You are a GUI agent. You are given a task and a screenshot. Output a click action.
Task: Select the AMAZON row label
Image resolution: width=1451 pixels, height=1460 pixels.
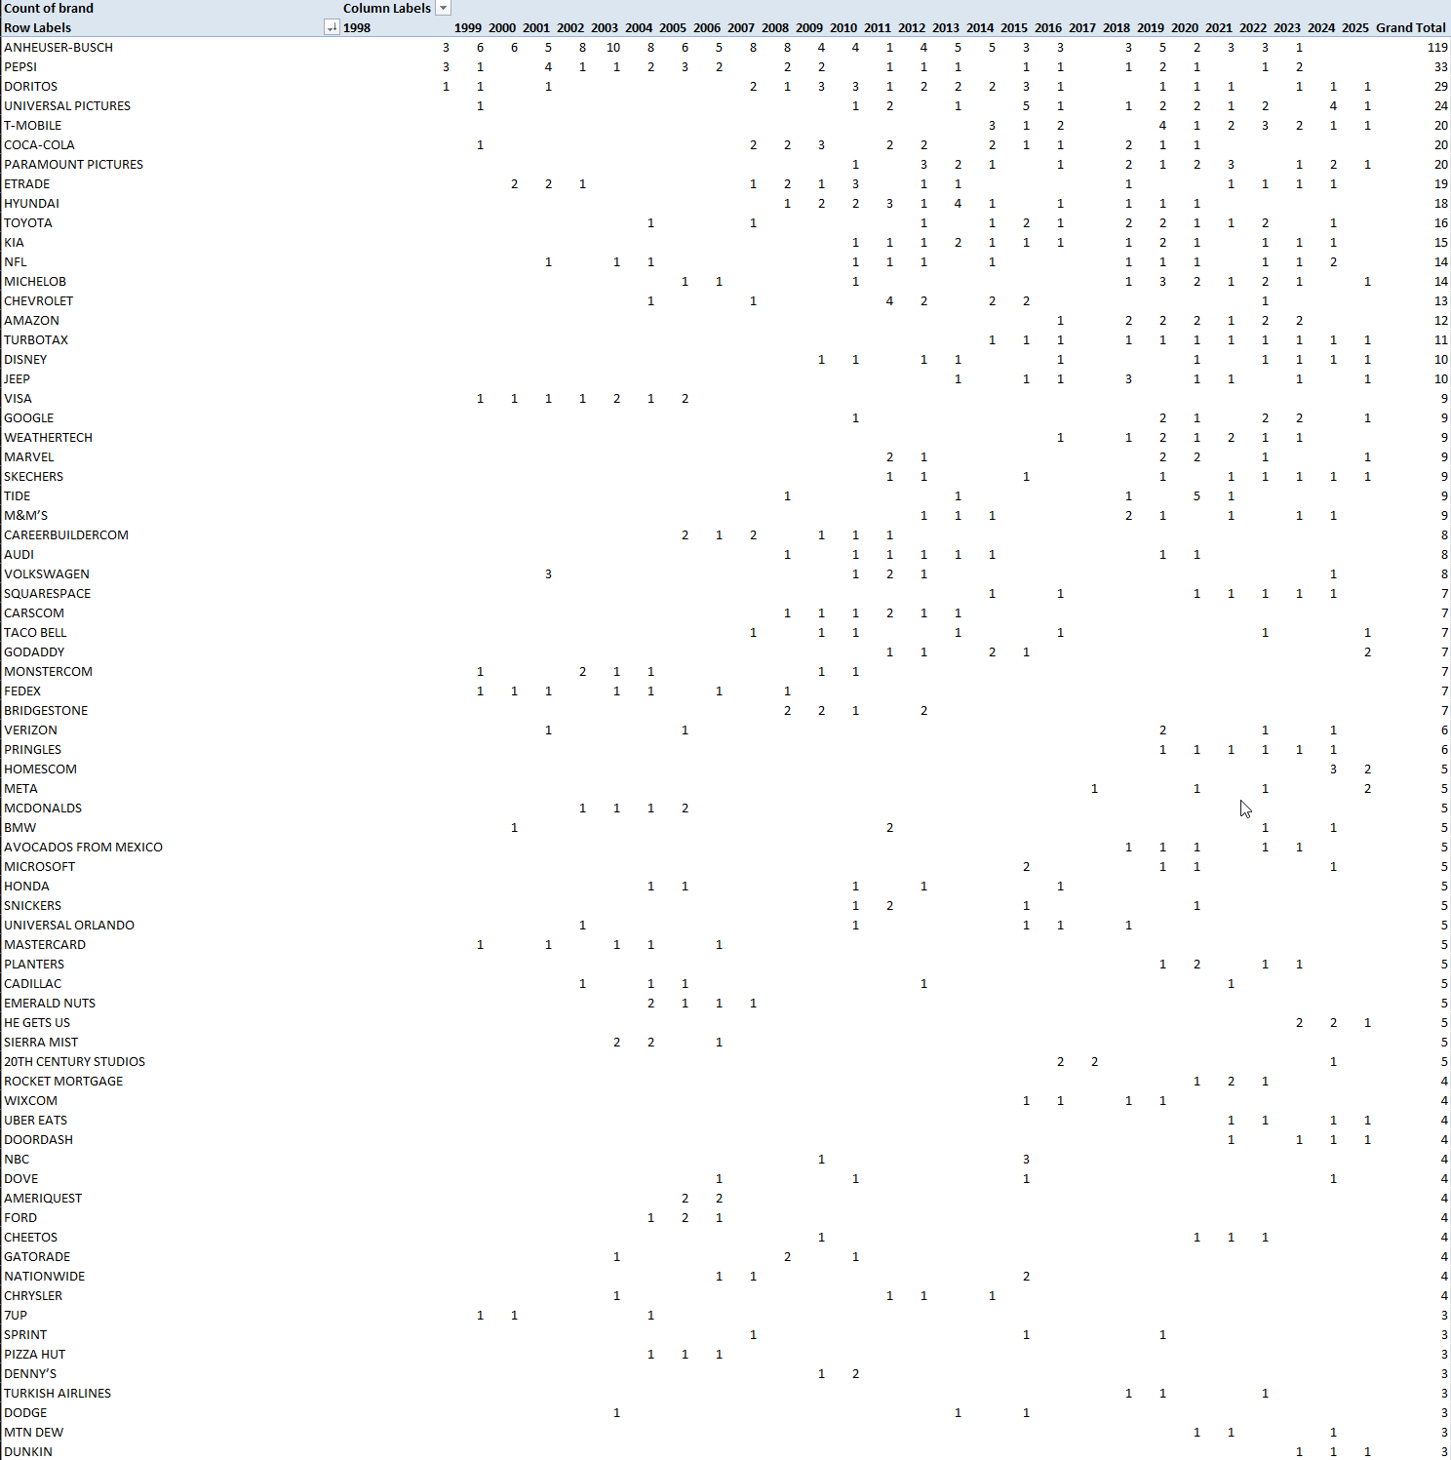(31, 320)
